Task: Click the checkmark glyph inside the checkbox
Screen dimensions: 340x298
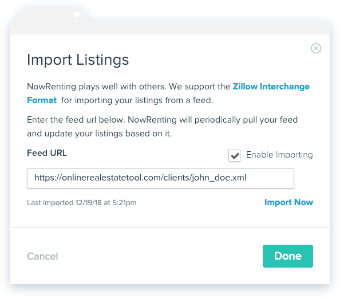Action: (x=235, y=156)
